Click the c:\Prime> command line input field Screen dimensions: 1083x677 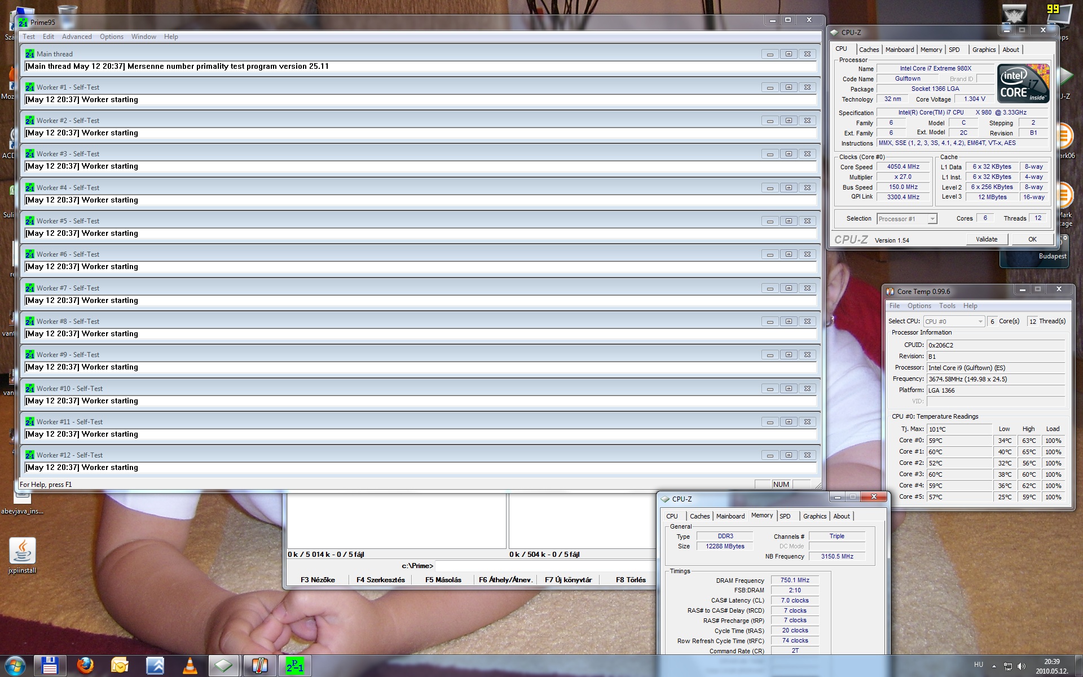(x=546, y=566)
